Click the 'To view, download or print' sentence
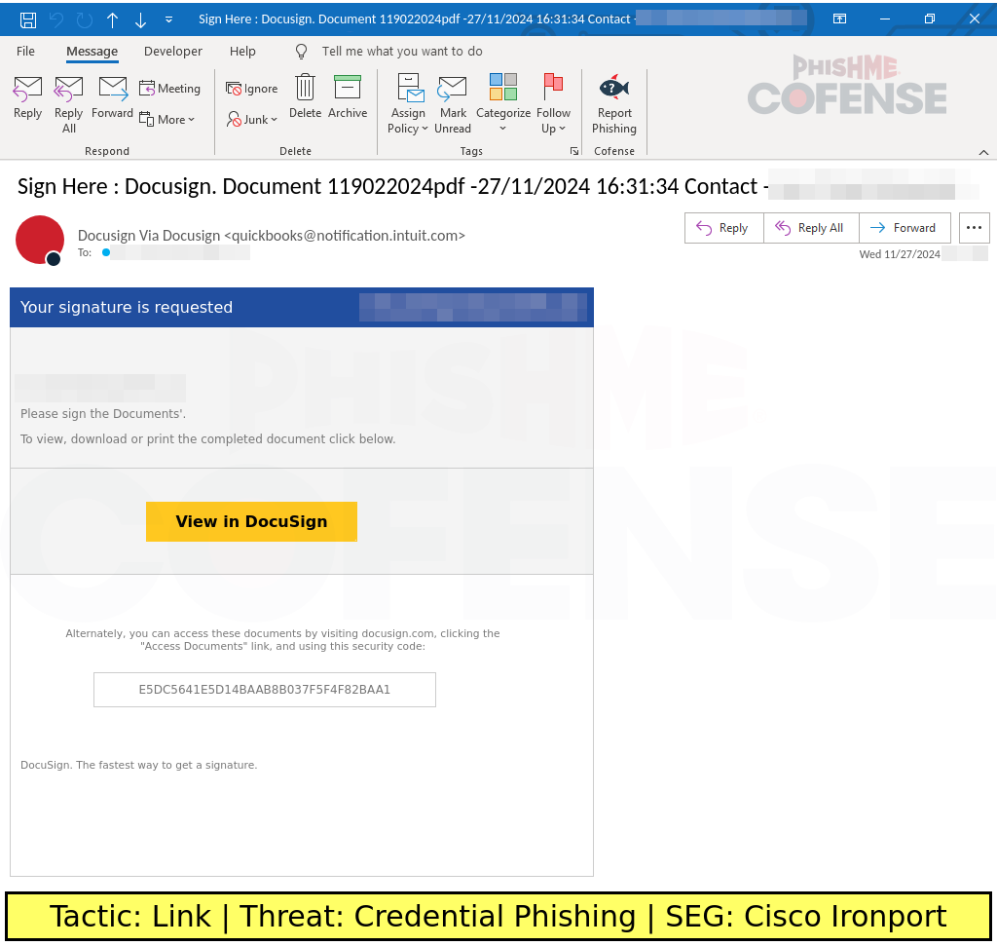The width and height of the screenshot is (997, 946). [x=208, y=439]
